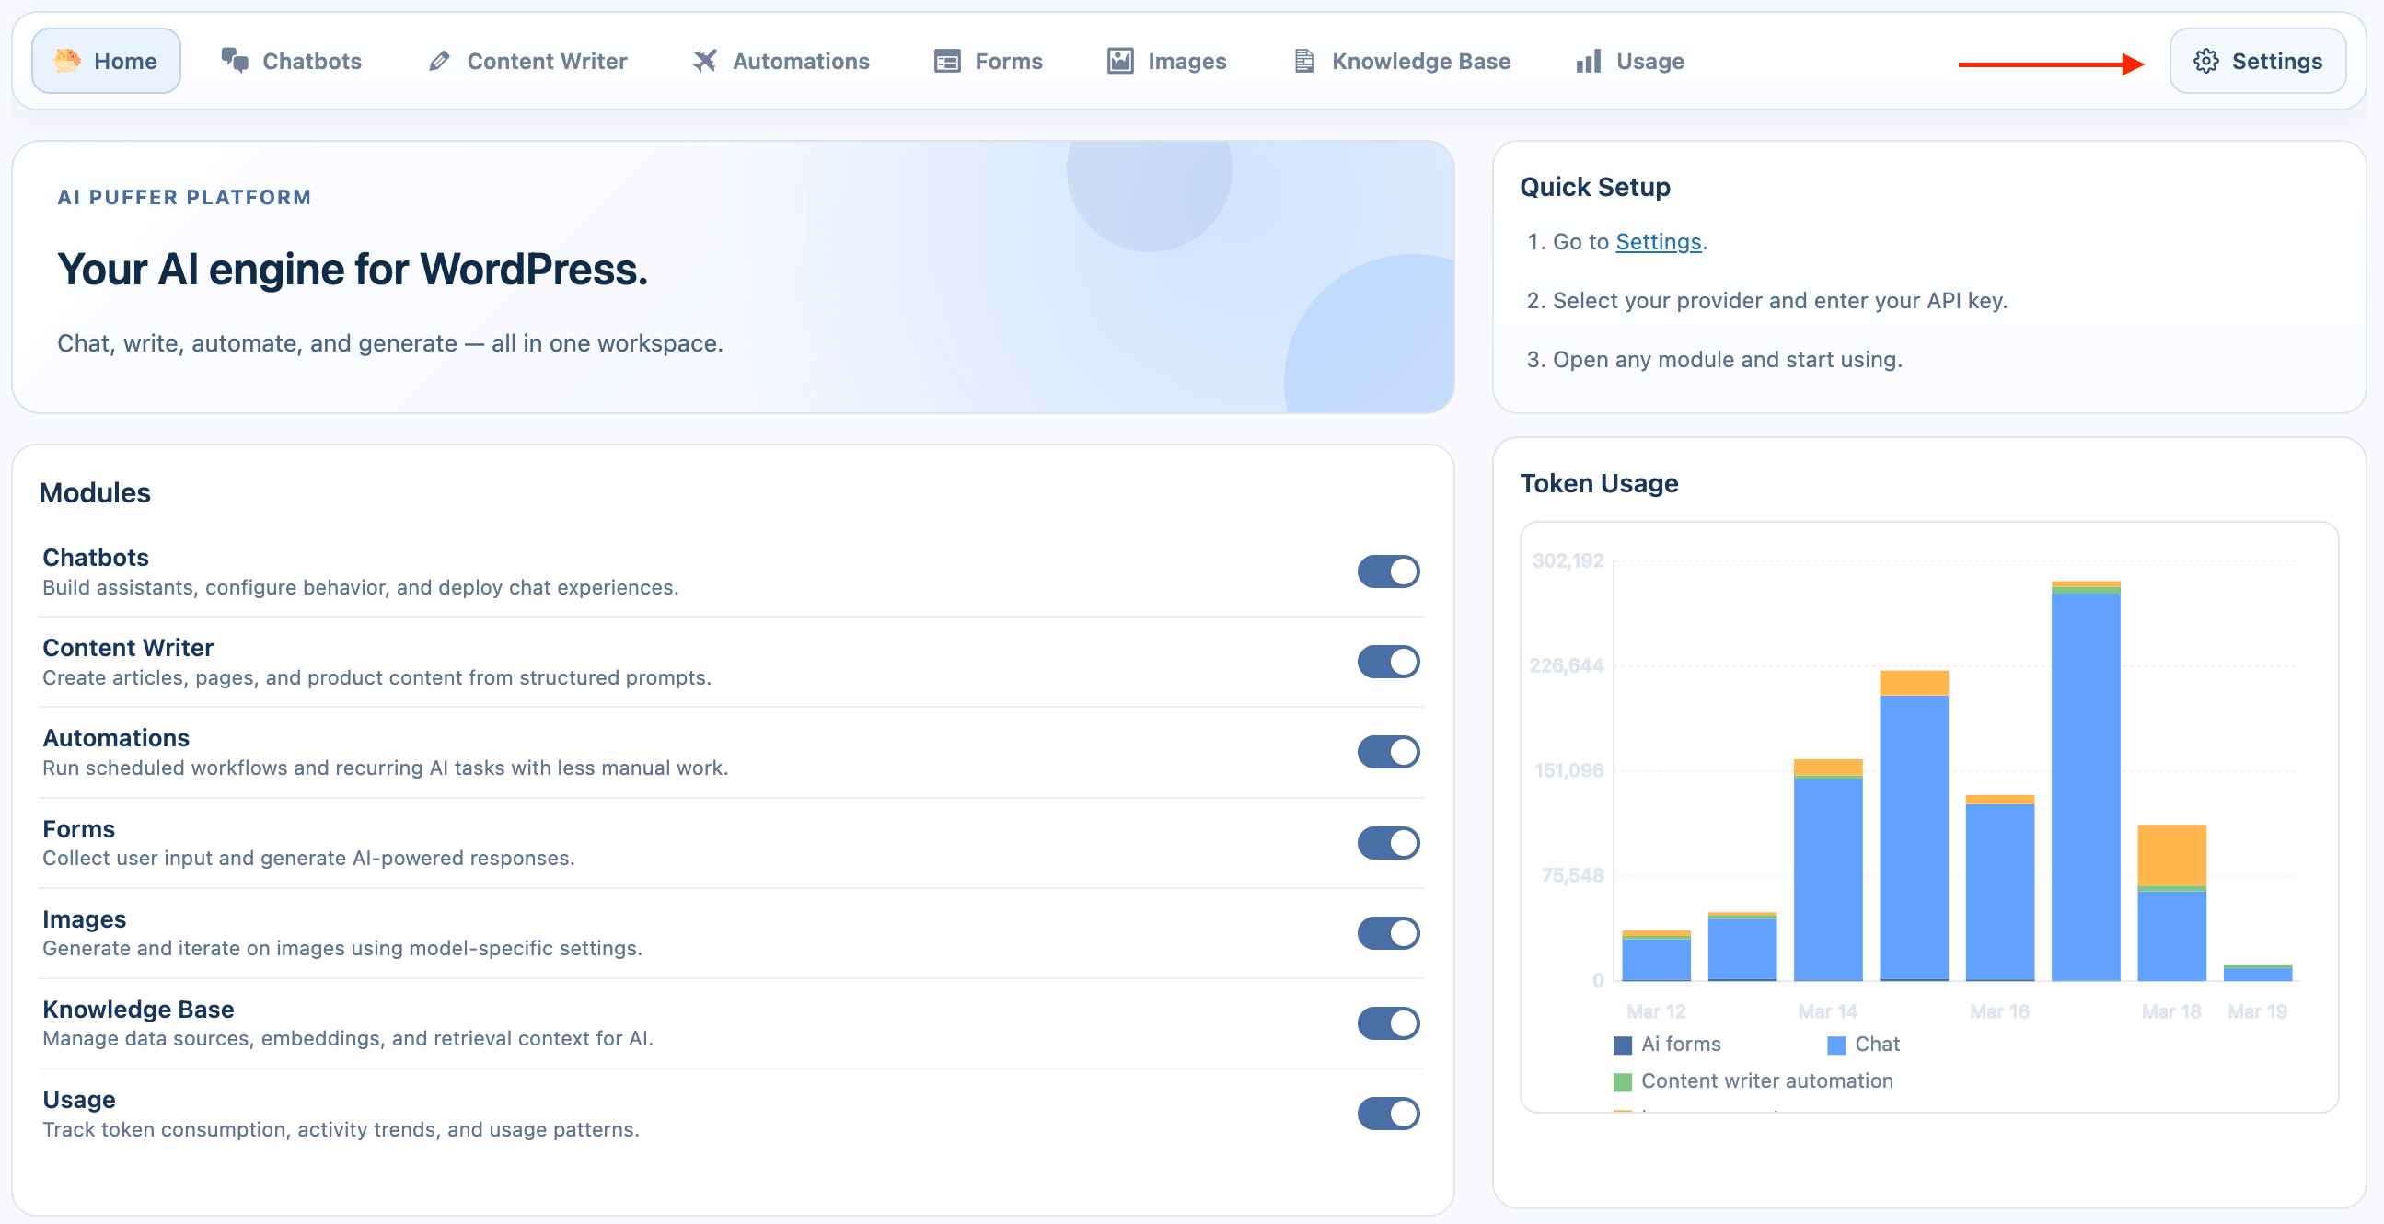The width and height of the screenshot is (2384, 1224).
Task: Click the Forms nav icon
Action: [947, 61]
